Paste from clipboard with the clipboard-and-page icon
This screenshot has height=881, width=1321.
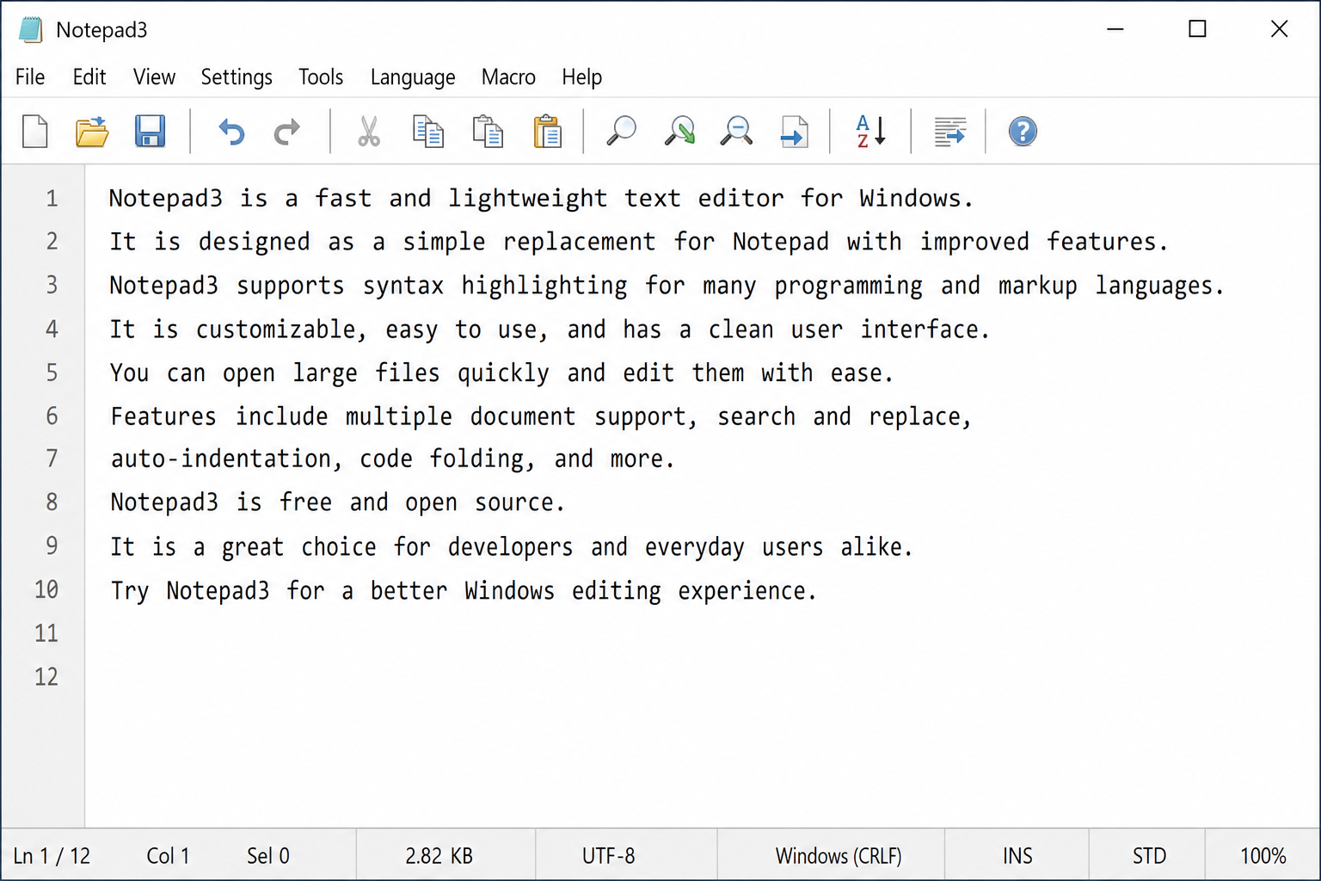[x=488, y=132]
